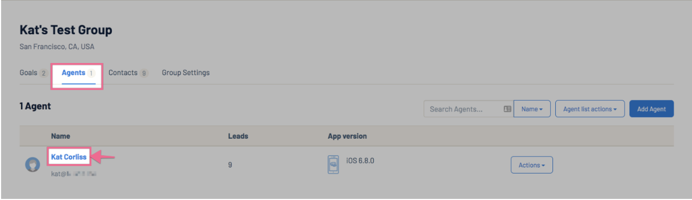This screenshot has height=200, width=692.
Task: Click the Contacts count badge showing 9
Action: [x=144, y=73]
